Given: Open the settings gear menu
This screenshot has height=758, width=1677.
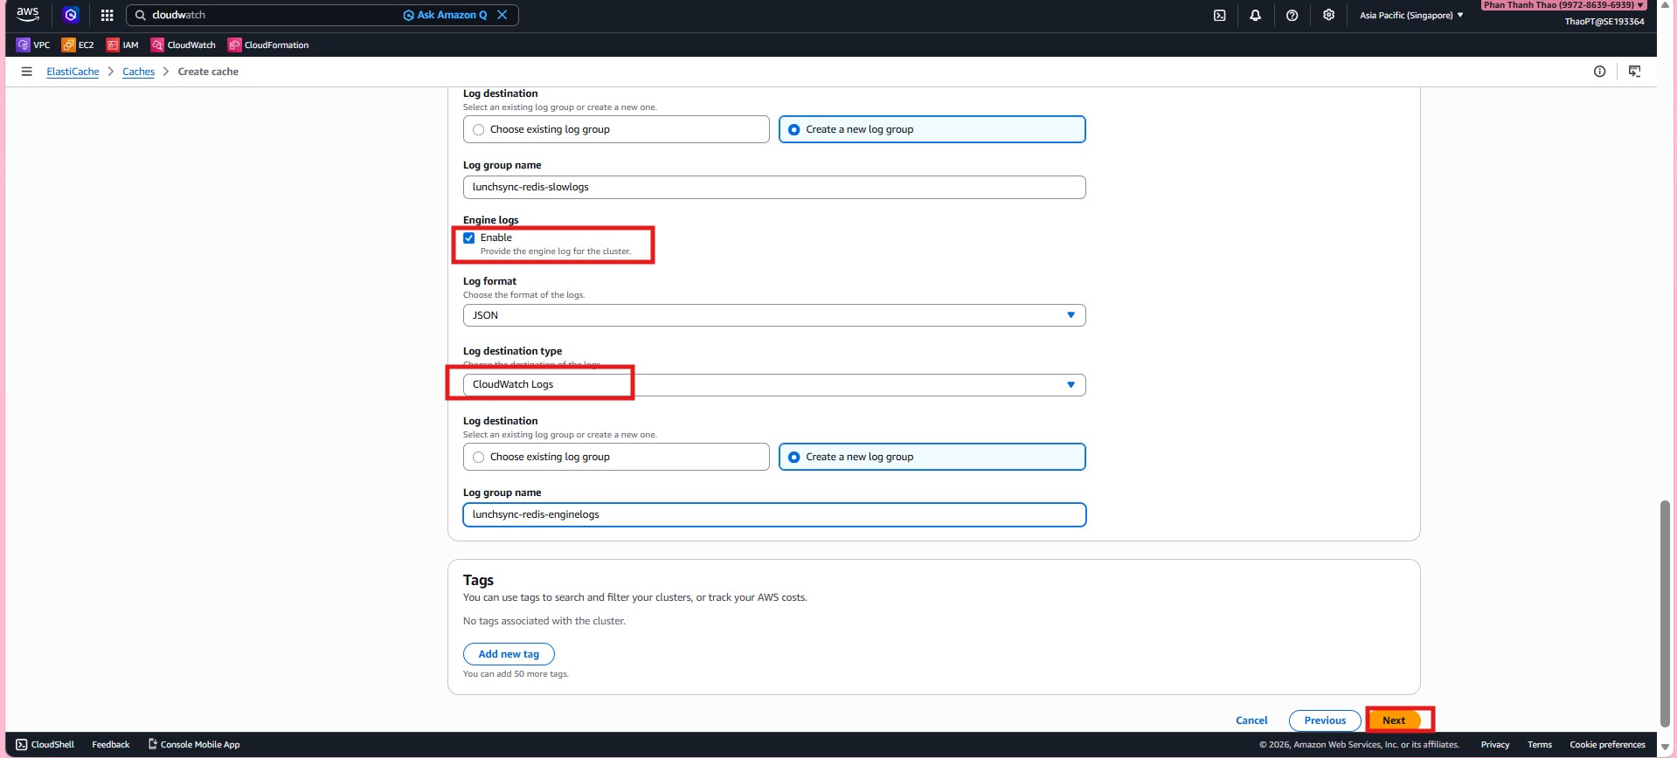Looking at the screenshot, I should click(1328, 15).
